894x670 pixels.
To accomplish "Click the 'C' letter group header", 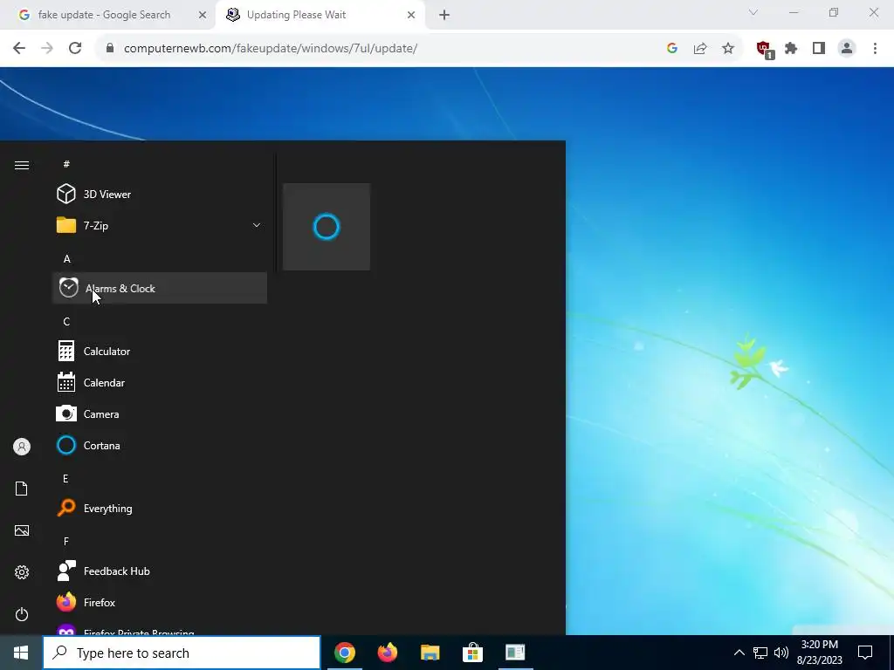I will (66, 322).
